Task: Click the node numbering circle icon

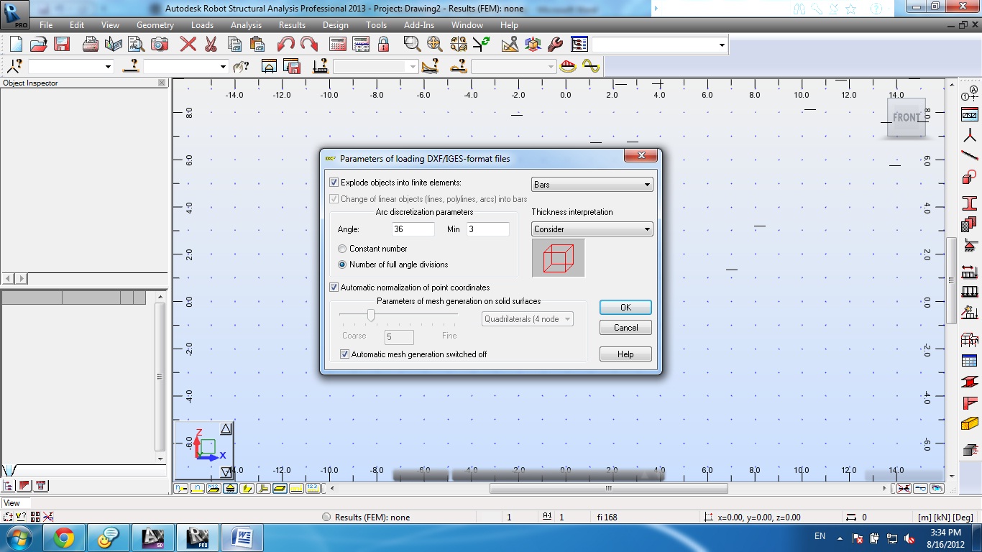Action: click(970, 93)
